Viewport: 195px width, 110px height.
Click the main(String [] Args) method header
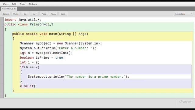coord(50,34)
